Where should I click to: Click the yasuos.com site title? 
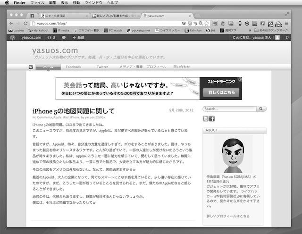tap(55, 50)
